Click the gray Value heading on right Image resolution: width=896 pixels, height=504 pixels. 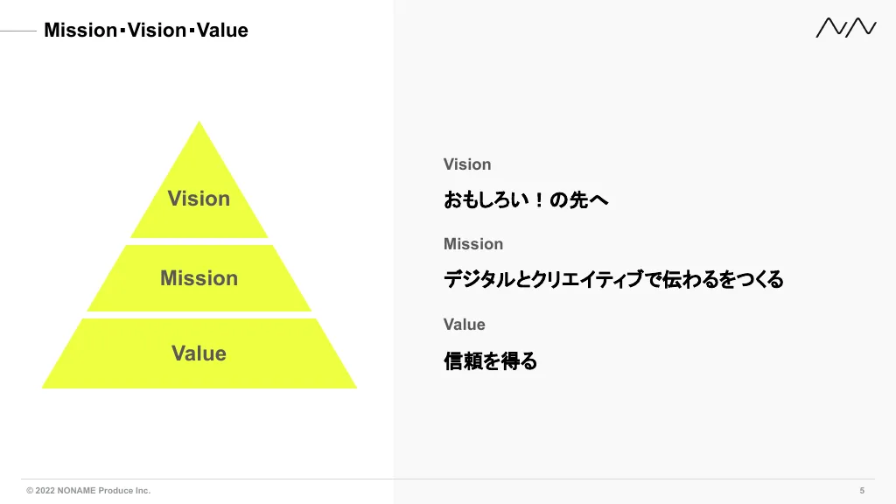tap(464, 325)
